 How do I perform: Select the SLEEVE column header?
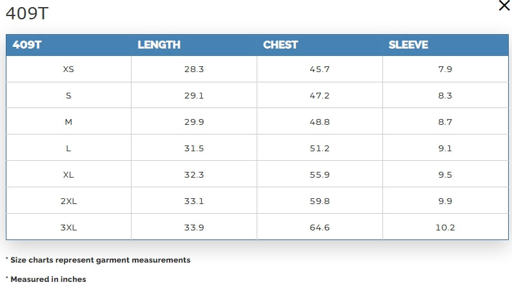point(408,45)
